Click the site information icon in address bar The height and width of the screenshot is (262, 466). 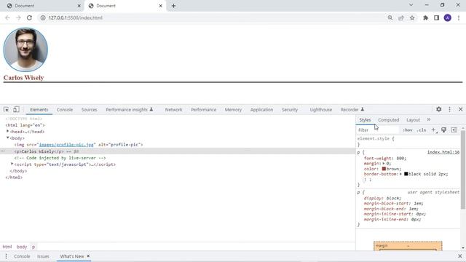tap(43, 17)
